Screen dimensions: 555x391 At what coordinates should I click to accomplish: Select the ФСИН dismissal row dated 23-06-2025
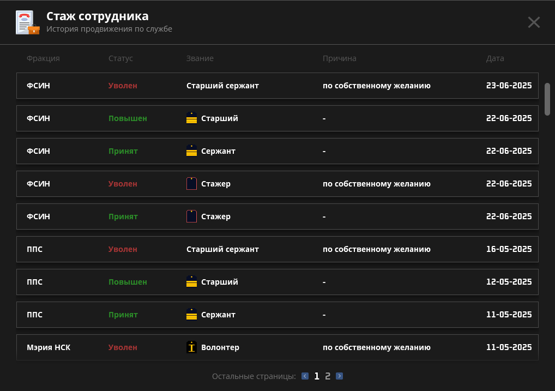coord(277,86)
